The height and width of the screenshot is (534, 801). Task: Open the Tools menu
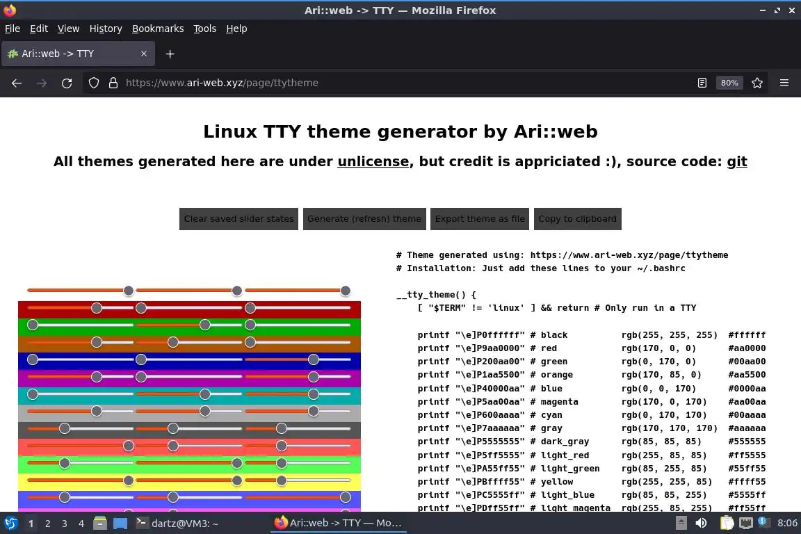tap(205, 29)
